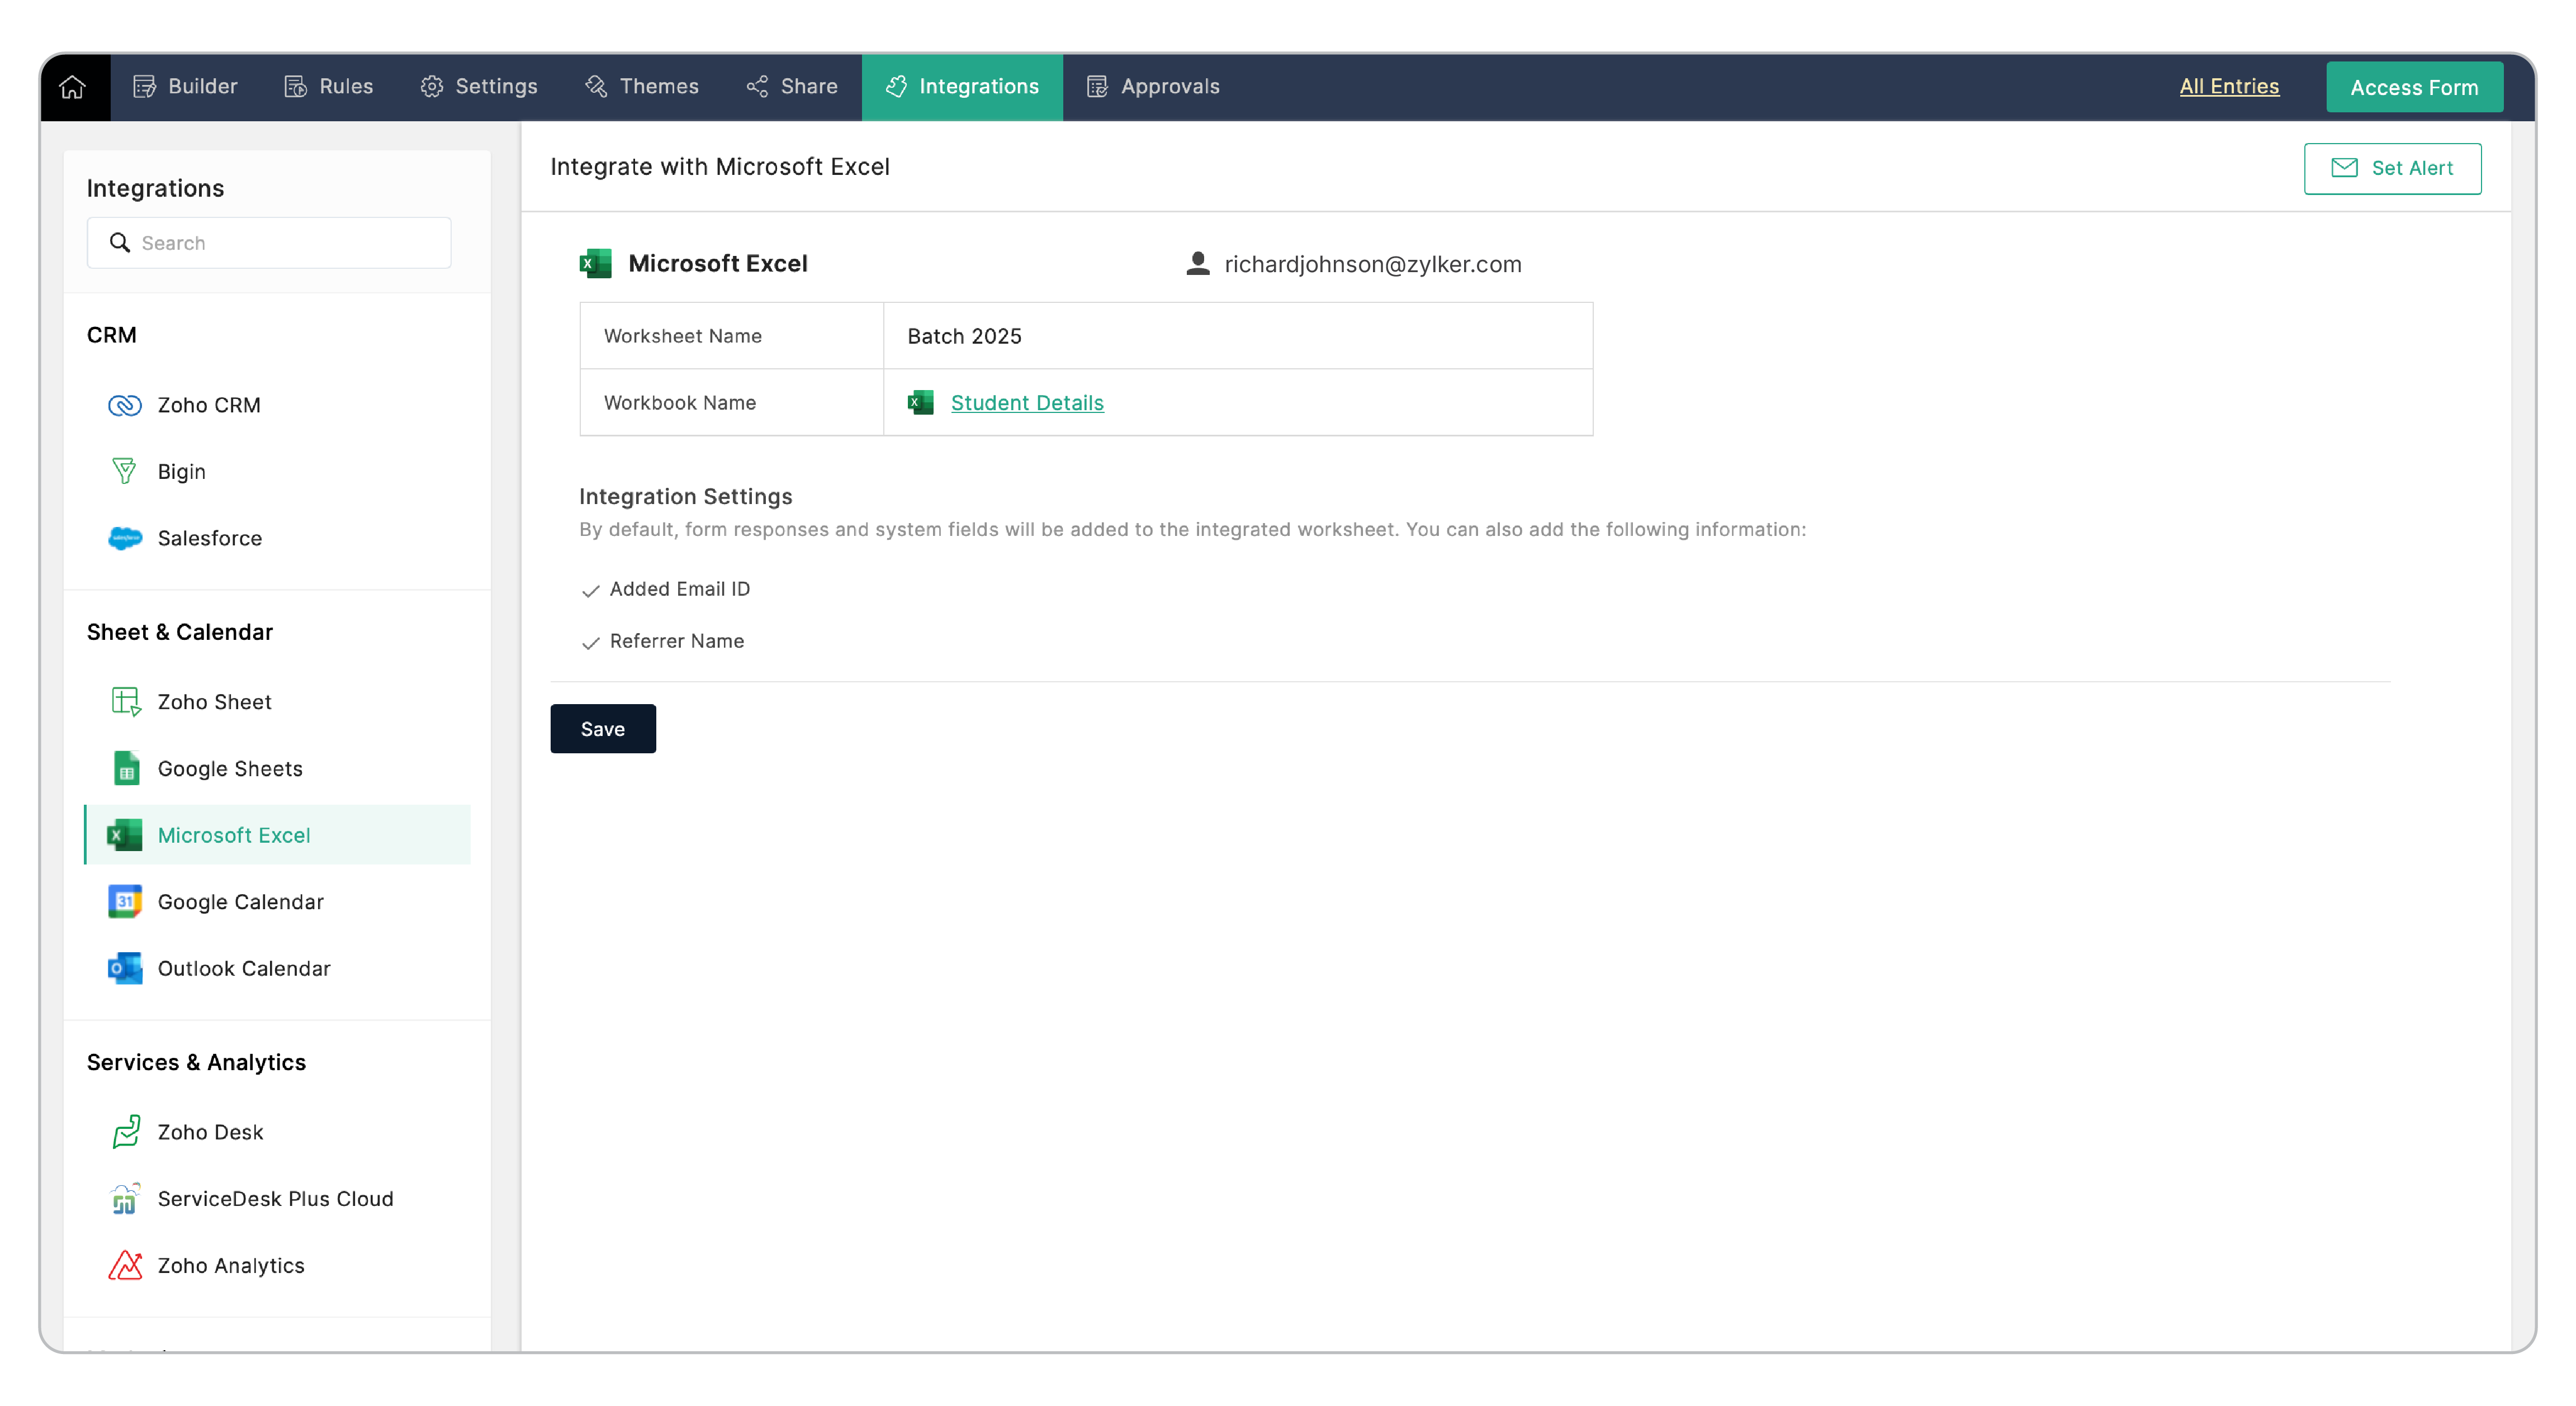Select the Google Calendar icon
The height and width of the screenshot is (1406, 2576).
coord(124,901)
